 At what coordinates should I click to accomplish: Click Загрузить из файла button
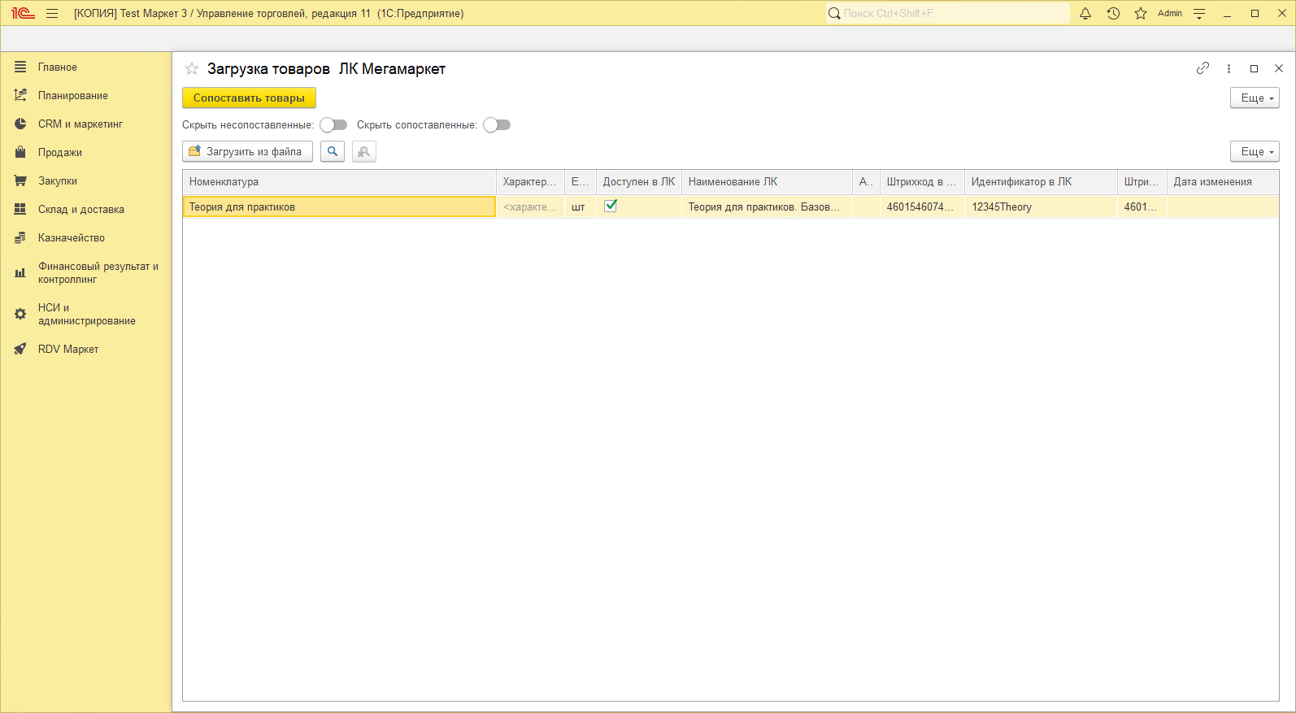point(247,151)
